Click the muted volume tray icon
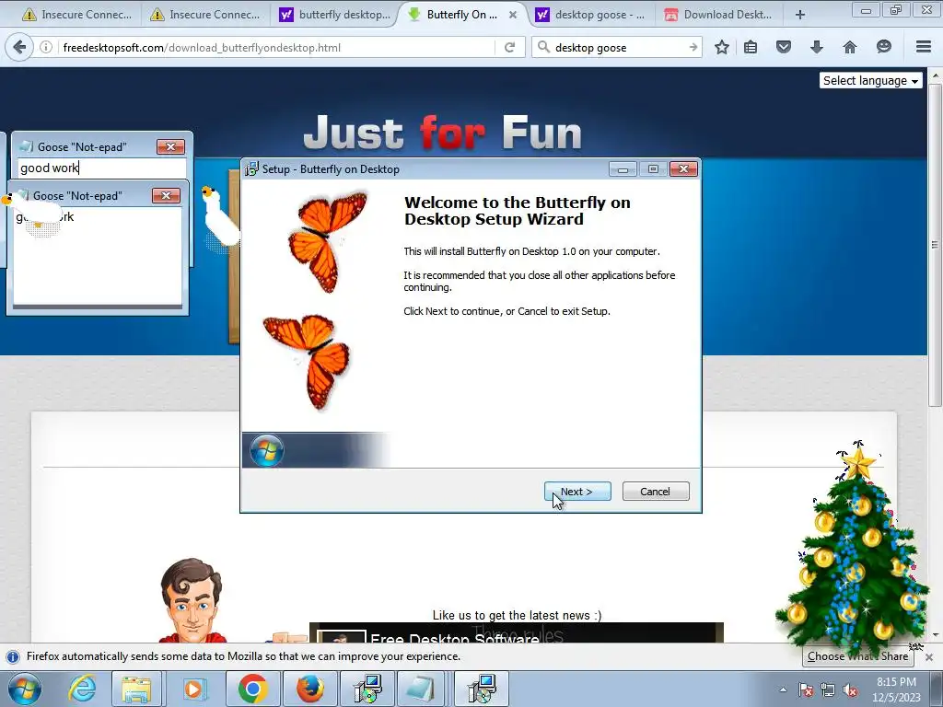This screenshot has height=707, width=943. [x=850, y=690]
